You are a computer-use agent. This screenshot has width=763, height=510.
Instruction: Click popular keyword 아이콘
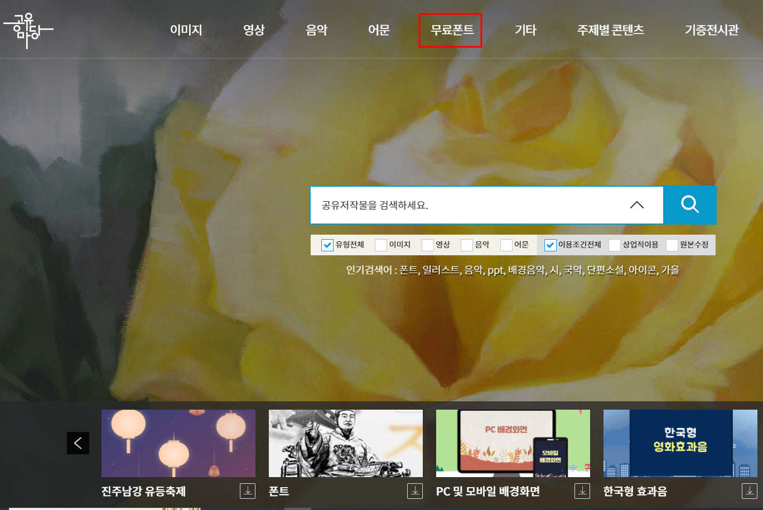click(643, 270)
